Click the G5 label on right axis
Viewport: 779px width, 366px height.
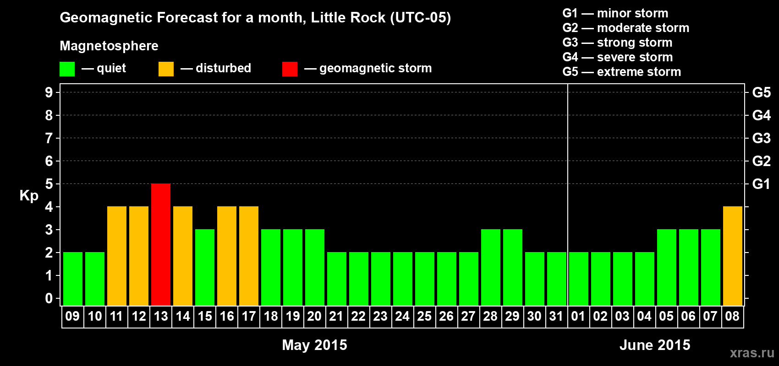[762, 92]
